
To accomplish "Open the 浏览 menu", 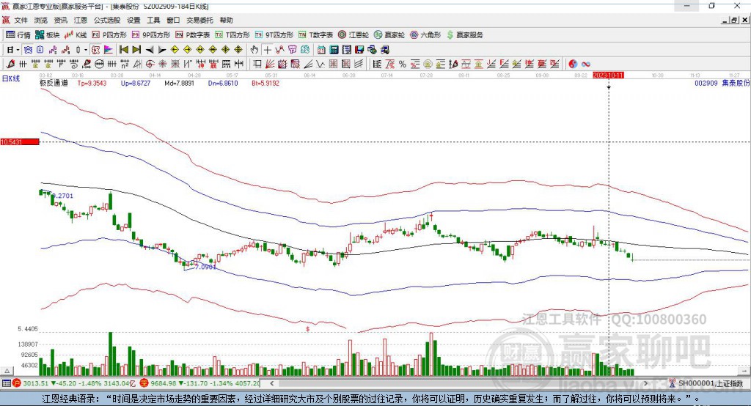I will point(41,20).
